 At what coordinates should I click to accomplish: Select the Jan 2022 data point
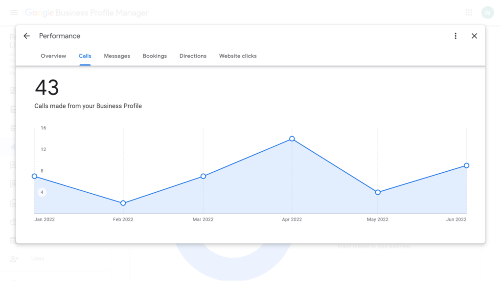point(35,176)
